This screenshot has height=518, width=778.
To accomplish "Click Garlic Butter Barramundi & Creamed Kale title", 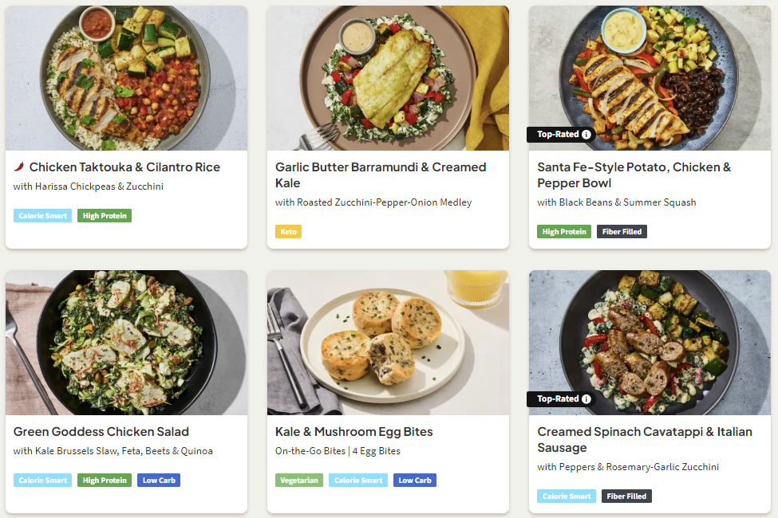I will pos(381,175).
